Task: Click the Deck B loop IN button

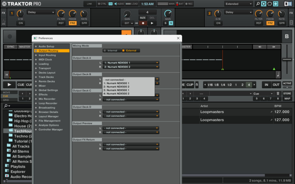Action: point(266,85)
